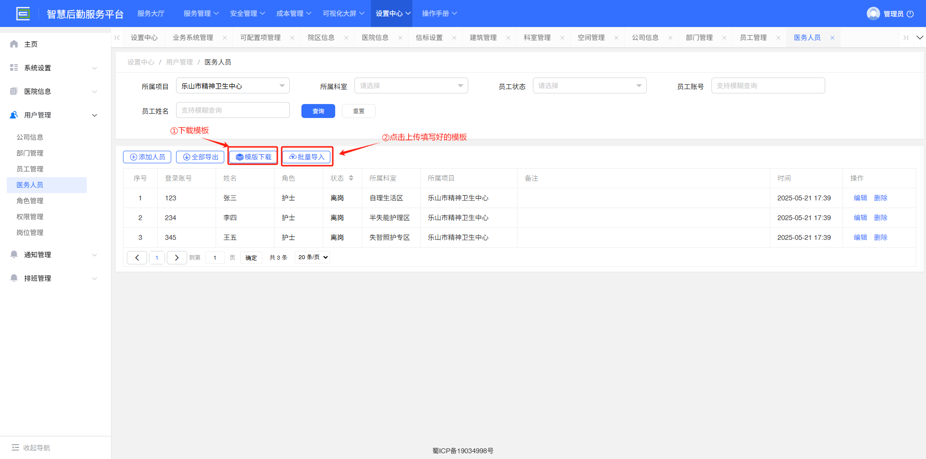The image size is (926, 459).
Task: Click 批量导入 bulk import button
Action: pos(306,157)
